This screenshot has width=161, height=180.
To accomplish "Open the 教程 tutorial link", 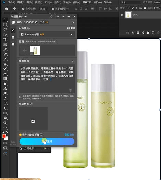I will [x=71, y=28].
